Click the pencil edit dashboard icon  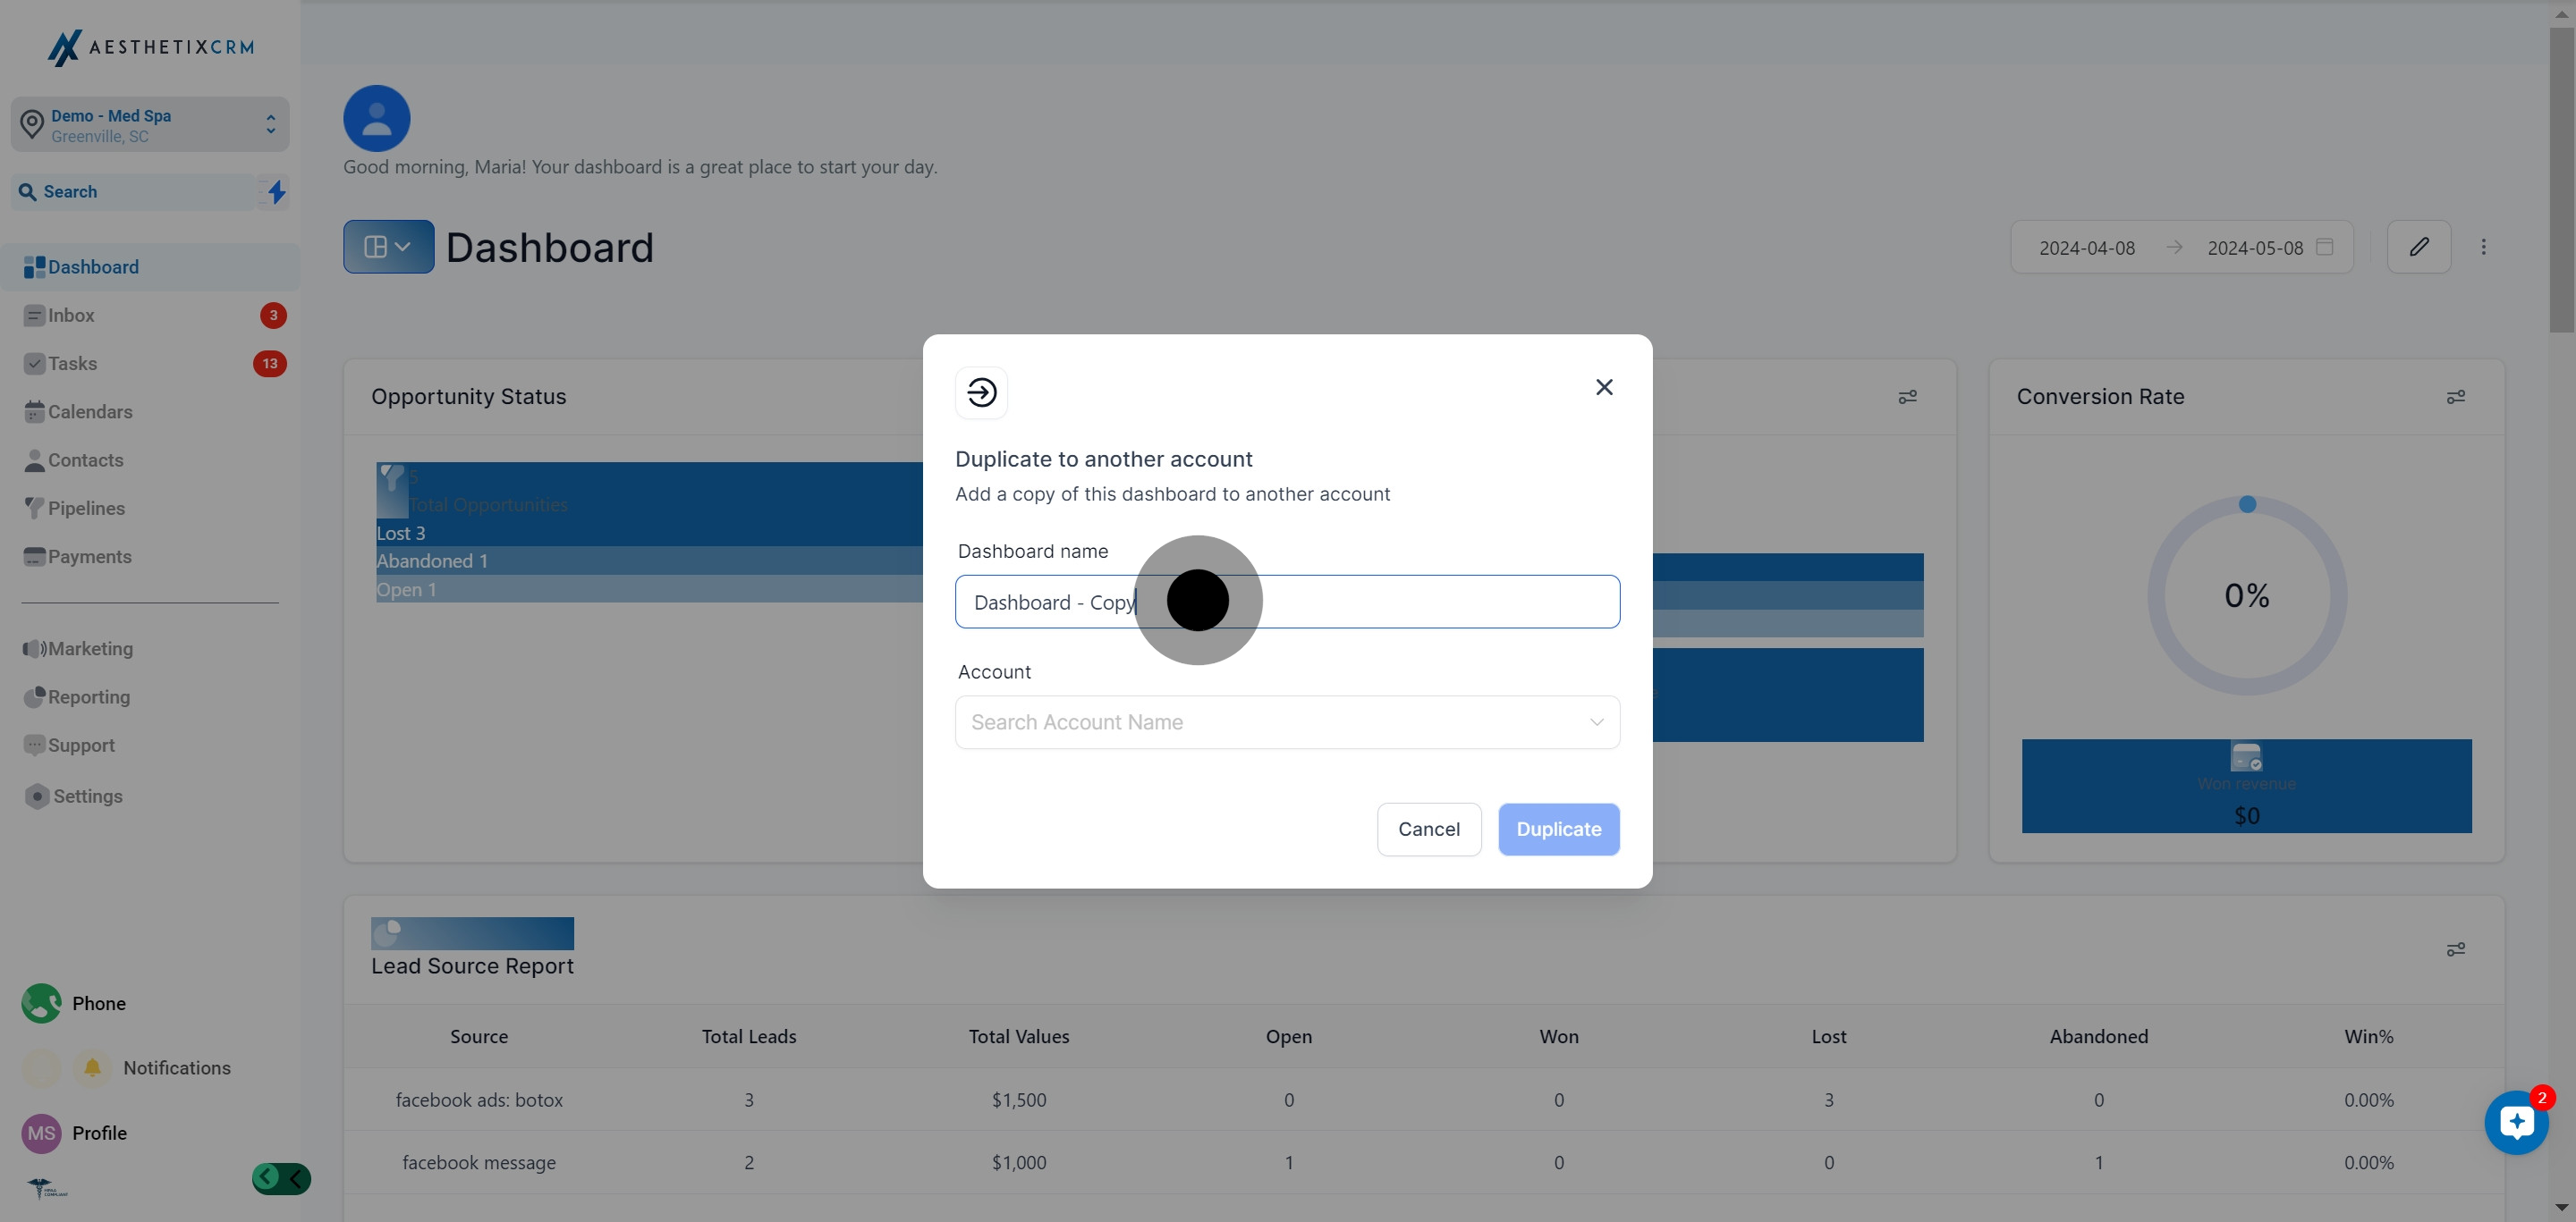pyautogui.click(x=2418, y=247)
